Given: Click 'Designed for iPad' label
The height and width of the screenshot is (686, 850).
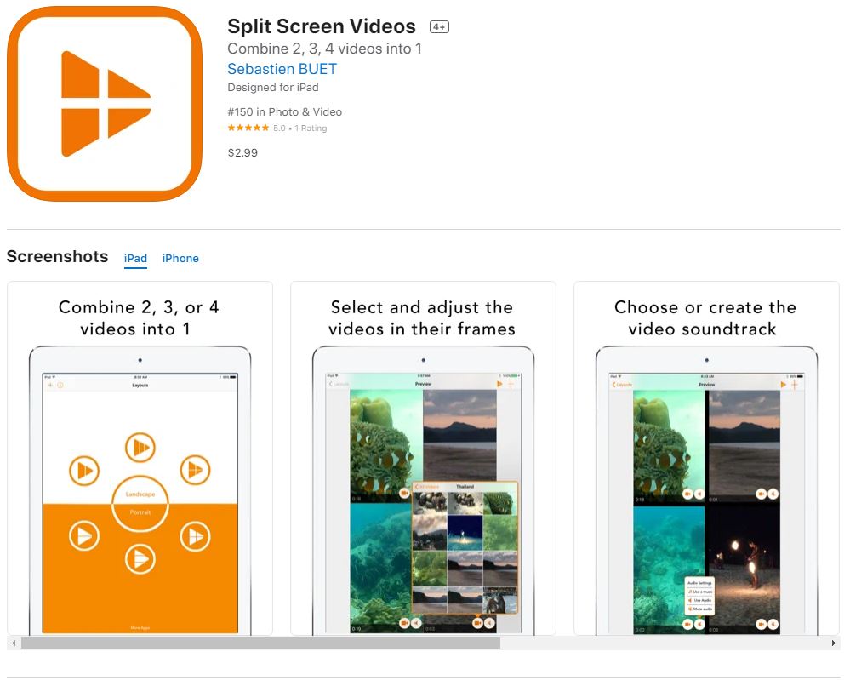Looking at the screenshot, I should point(272,88).
